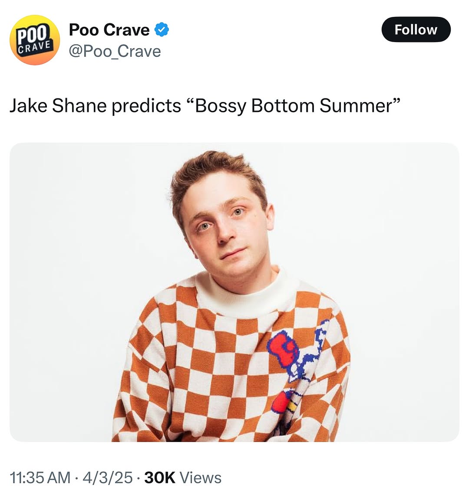Screen dimensions: 469x498
Task: Open the @Poo_Crave handle link
Action: pos(115,51)
